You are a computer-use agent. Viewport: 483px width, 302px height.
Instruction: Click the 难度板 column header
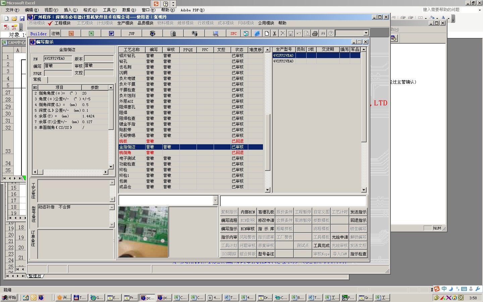click(256, 50)
